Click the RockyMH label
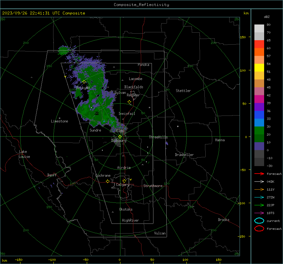Viewport: 283px width, 264px height. pos(83,88)
